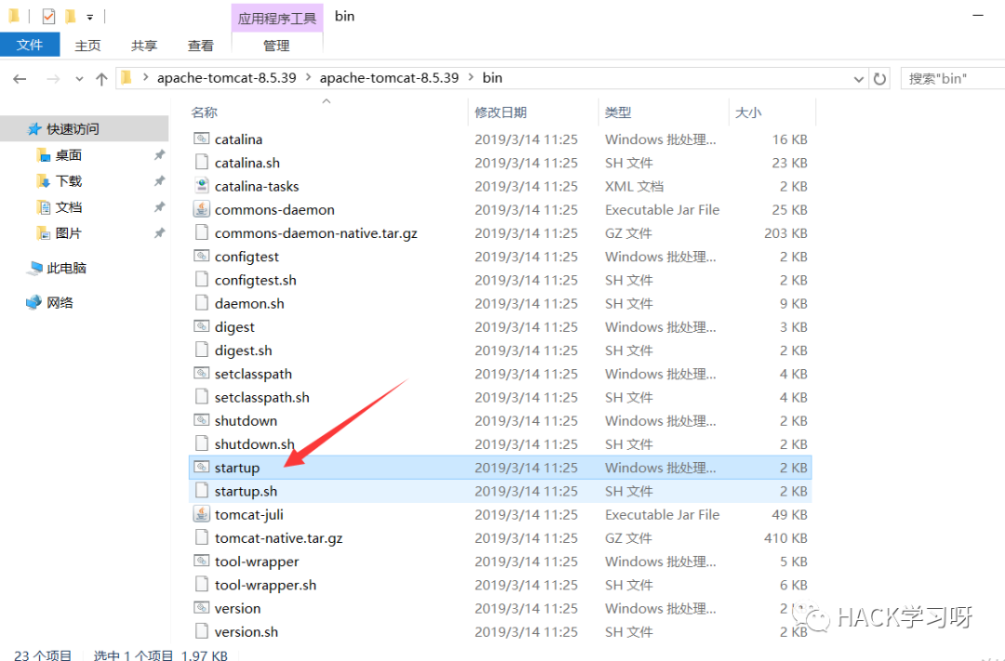This screenshot has height=661, width=1005.
Task: Sort by Date modified (修改日期) column
Action: point(500,112)
